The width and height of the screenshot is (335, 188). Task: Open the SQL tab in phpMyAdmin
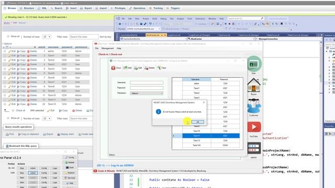42,8
